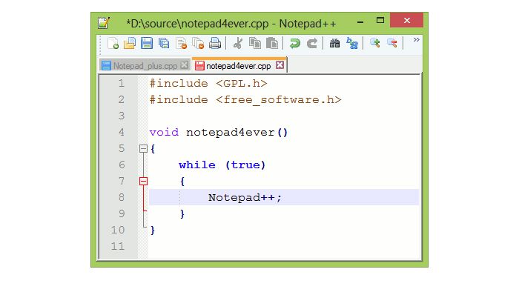Paste with the clipboard icon
519x292 pixels.
(272, 43)
